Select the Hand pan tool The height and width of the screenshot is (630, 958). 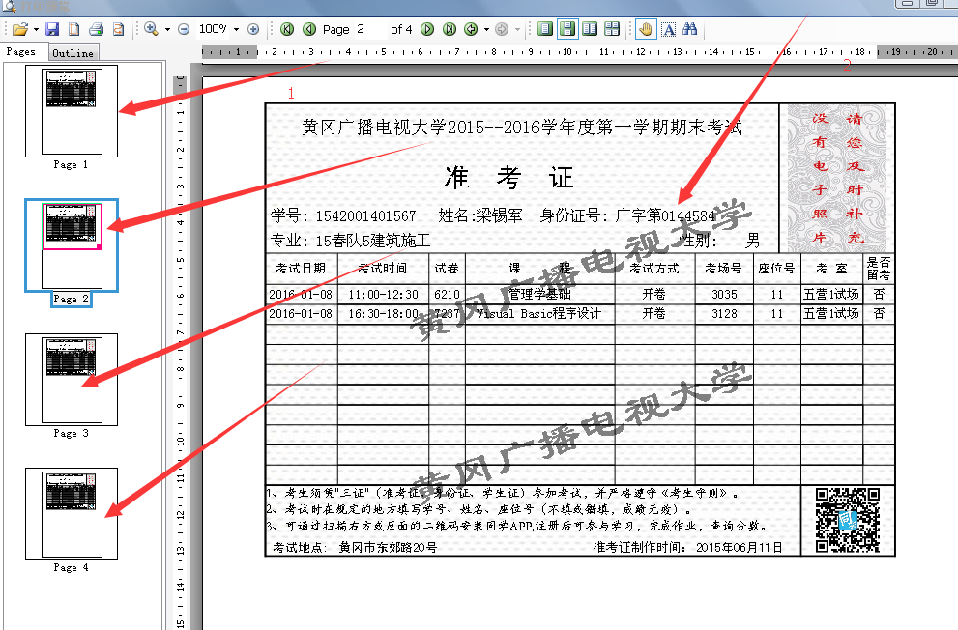click(646, 29)
